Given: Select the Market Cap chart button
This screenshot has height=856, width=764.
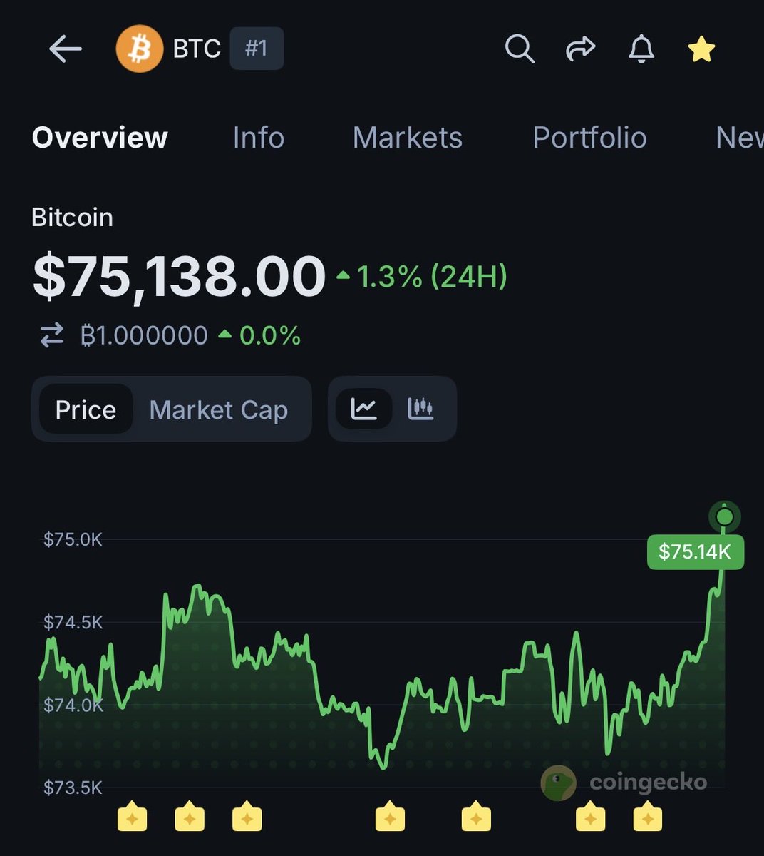Looking at the screenshot, I should click(x=219, y=409).
